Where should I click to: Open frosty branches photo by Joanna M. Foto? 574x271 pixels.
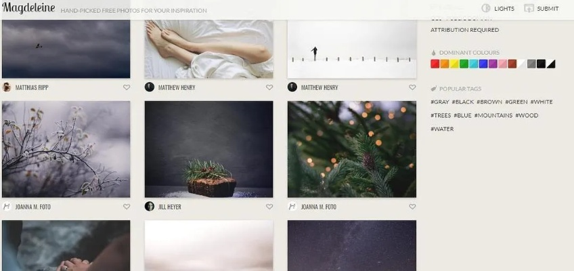coord(66,149)
